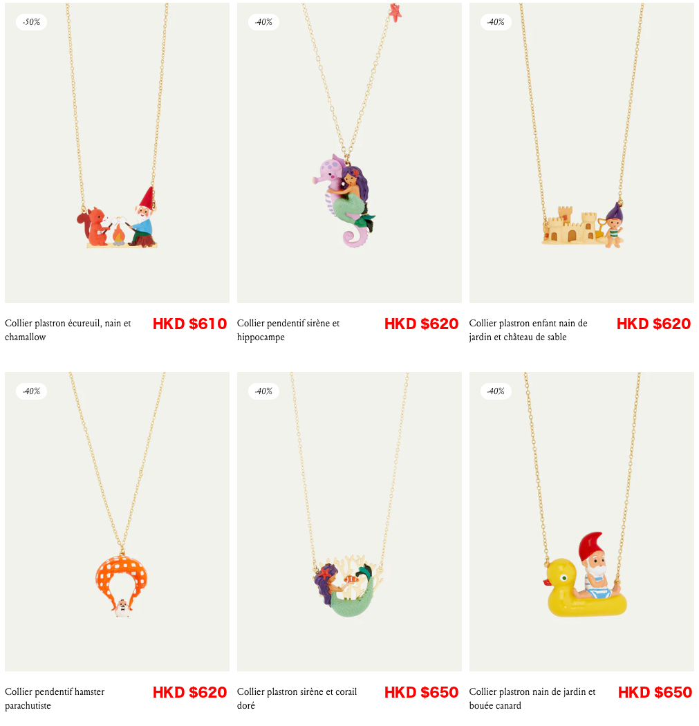Open the sandcastle necklace product image
This screenshot has height=726, width=699.
(582, 153)
